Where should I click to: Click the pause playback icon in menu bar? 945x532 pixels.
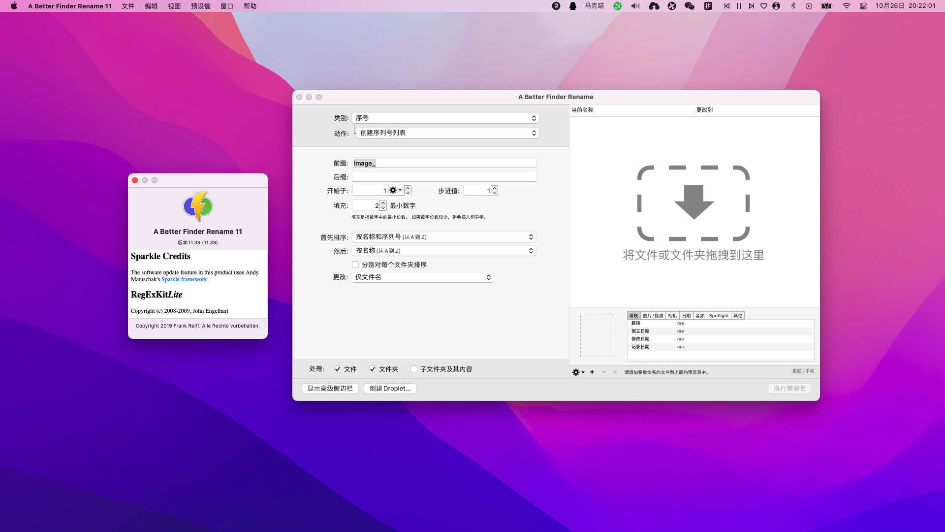(x=739, y=6)
